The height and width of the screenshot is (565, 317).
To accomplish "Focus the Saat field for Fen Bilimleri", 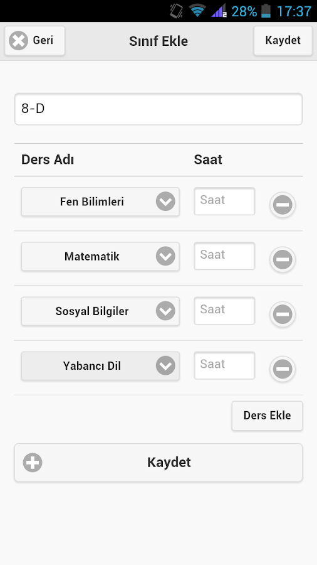I will tap(225, 201).
